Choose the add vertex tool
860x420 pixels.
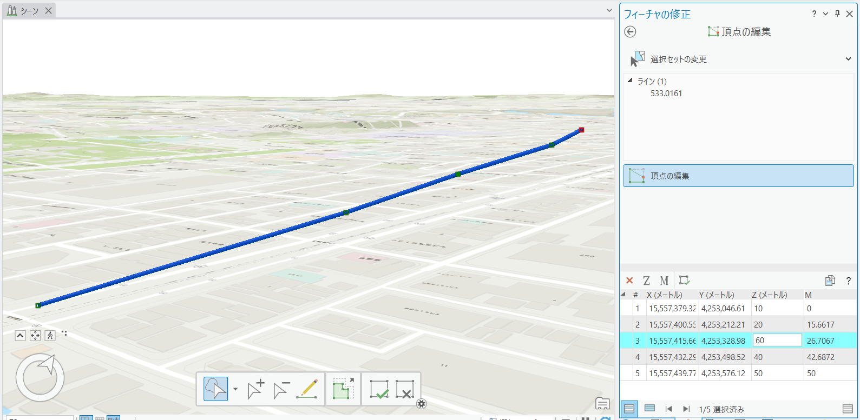255,389
